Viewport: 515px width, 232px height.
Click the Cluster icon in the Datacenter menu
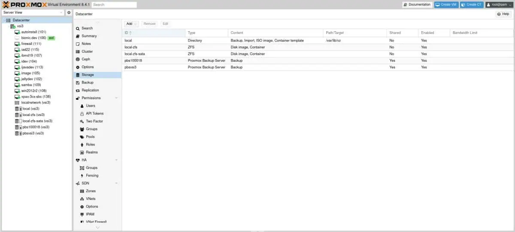point(78,52)
